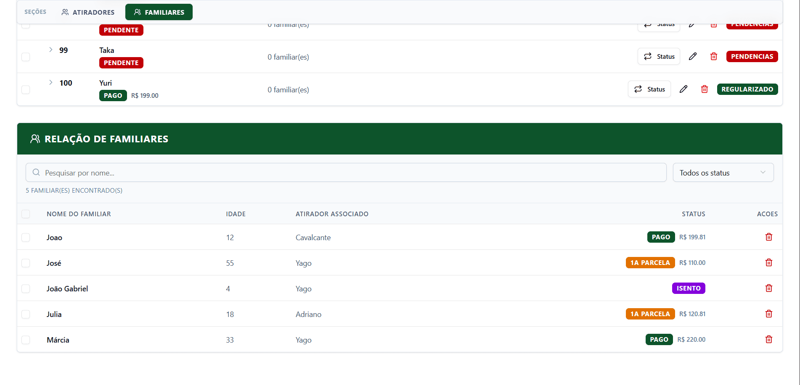Switch to the Familiares tab
This screenshot has width=800, height=385.
pyautogui.click(x=159, y=12)
